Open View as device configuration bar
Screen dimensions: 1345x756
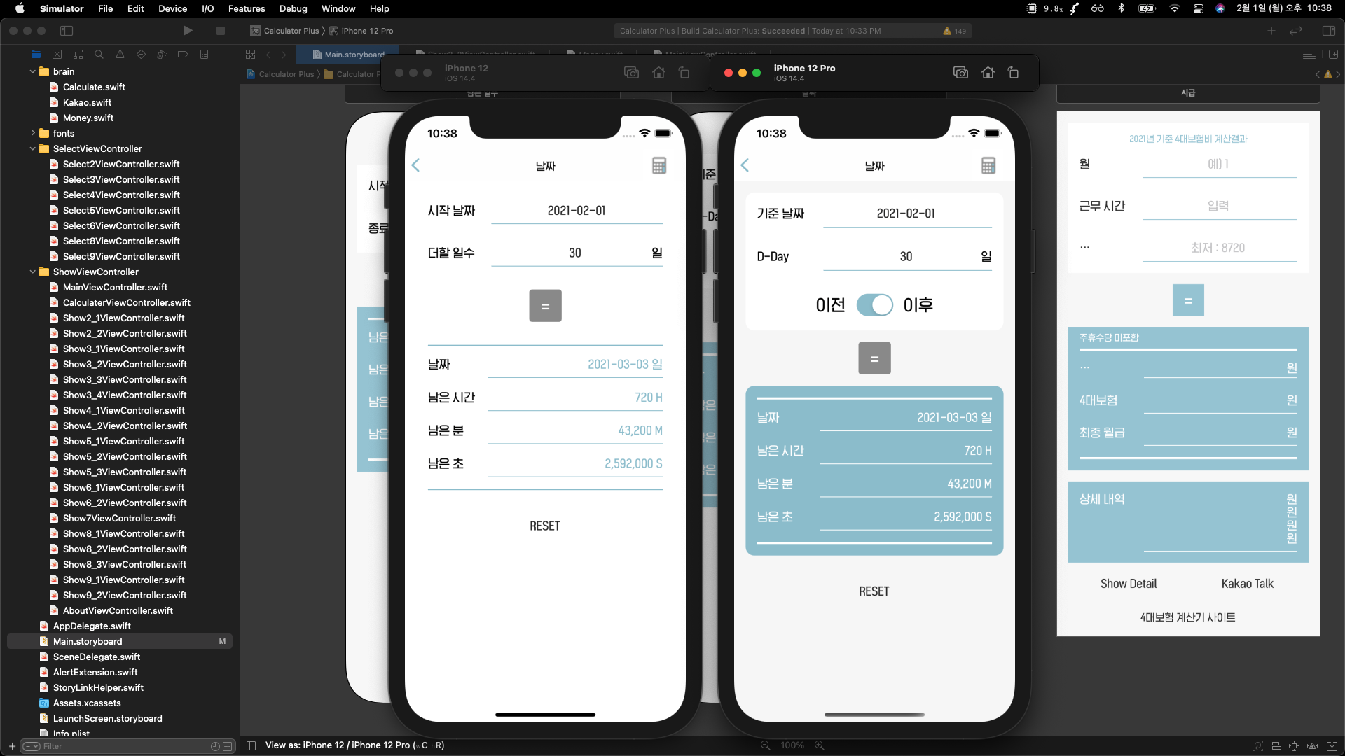(x=354, y=745)
